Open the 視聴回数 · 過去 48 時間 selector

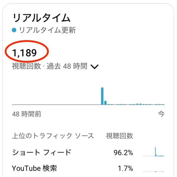pos(50,66)
